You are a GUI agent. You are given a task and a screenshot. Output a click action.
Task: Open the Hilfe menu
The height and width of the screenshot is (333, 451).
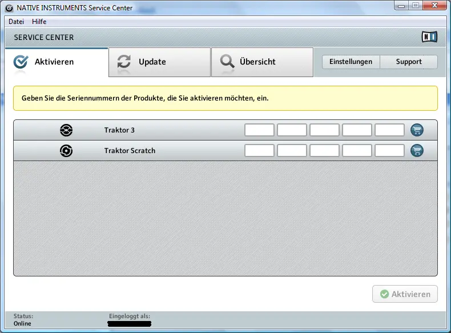[39, 22]
